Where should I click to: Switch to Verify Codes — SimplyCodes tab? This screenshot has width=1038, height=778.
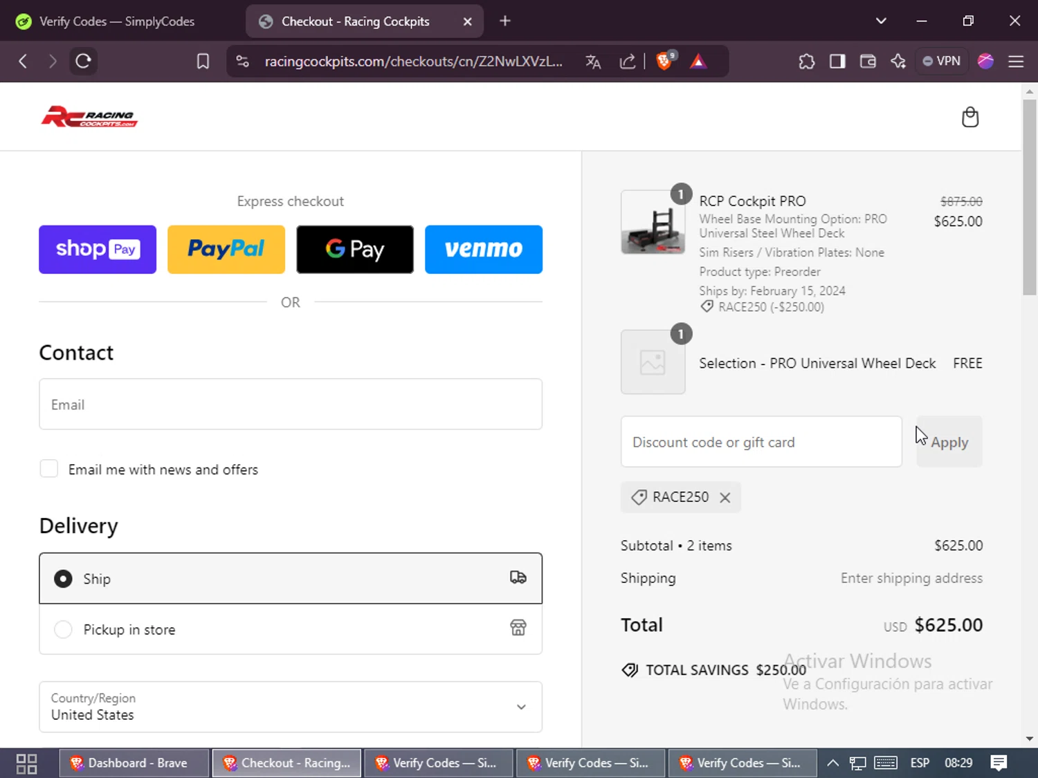[x=118, y=21]
